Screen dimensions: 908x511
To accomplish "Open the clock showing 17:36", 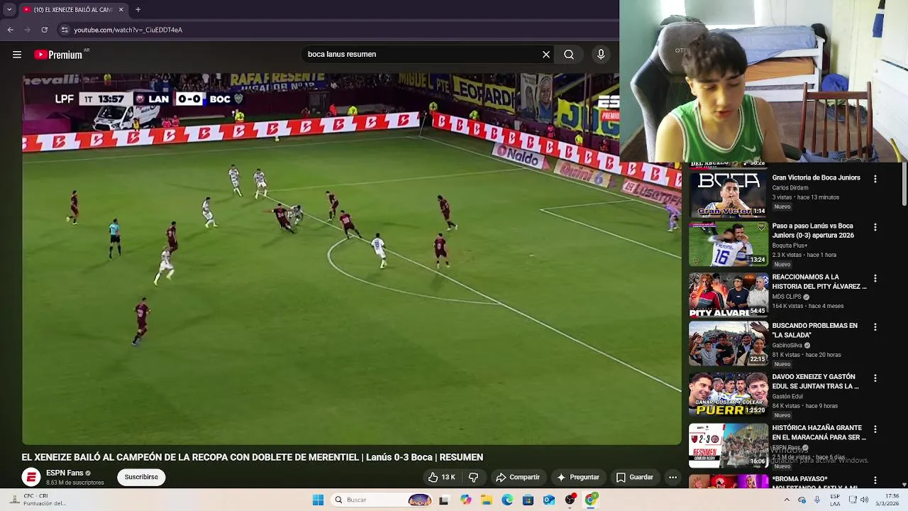I will pos(888,500).
